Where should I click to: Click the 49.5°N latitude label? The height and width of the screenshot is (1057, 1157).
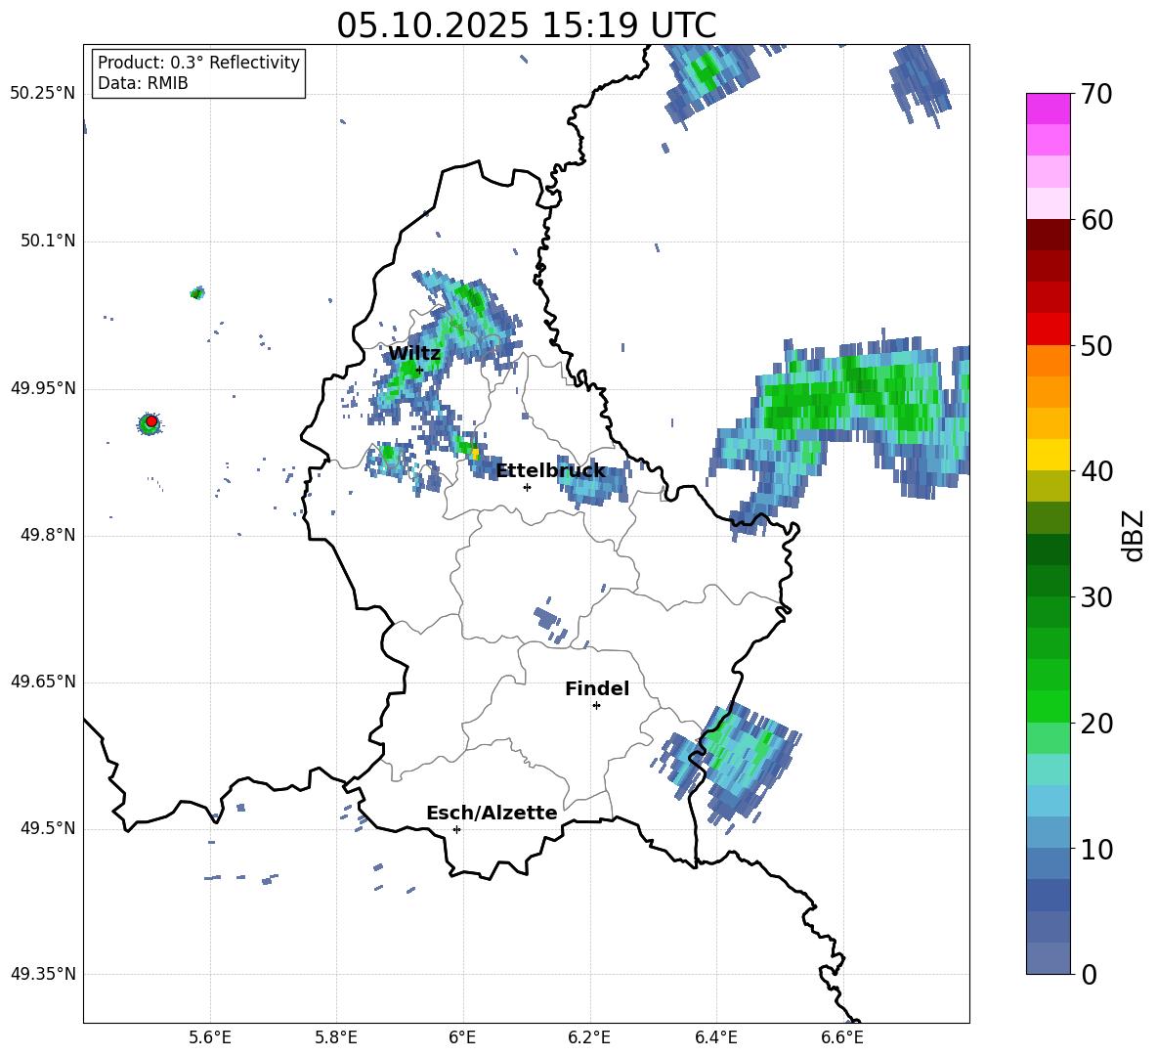point(47,828)
